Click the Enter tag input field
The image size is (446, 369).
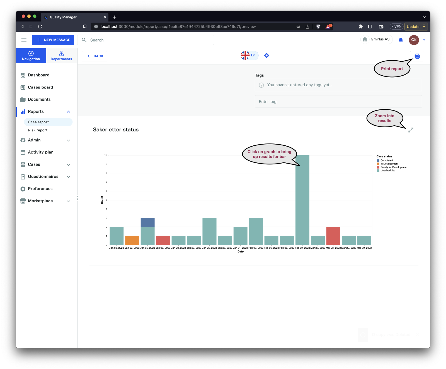pyautogui.click(x=338, y=102)
